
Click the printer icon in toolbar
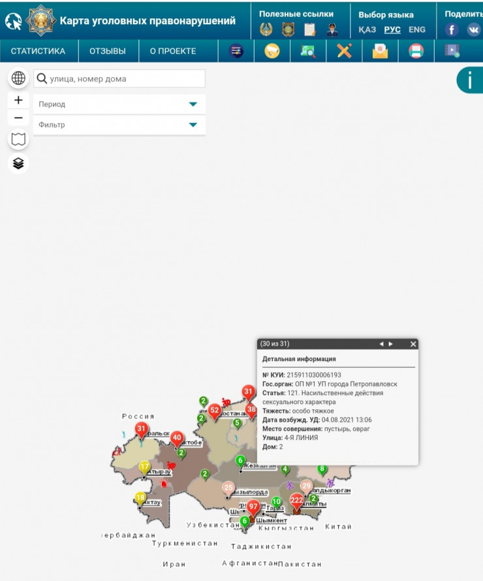pyautogui.click(x=416, y=51)
